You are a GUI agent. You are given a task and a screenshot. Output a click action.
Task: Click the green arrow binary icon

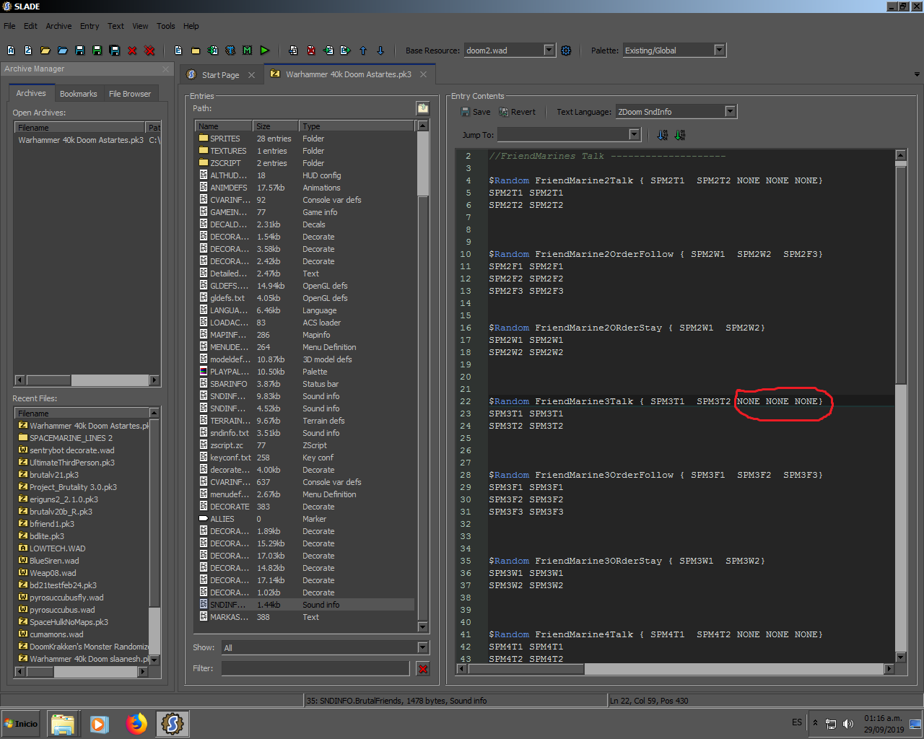[680, 135]
